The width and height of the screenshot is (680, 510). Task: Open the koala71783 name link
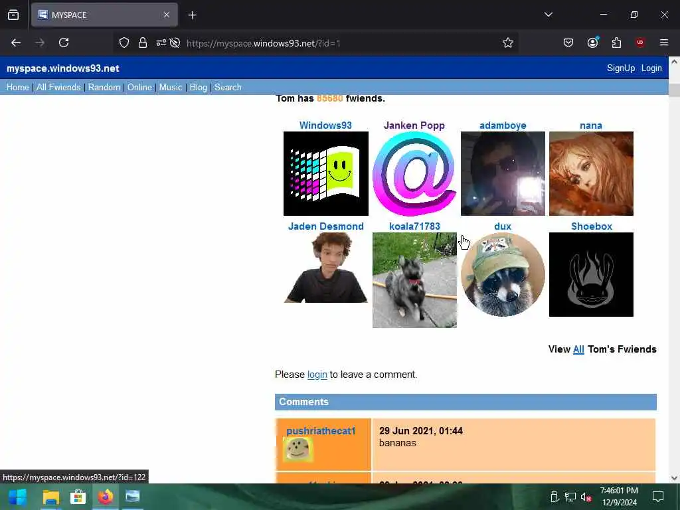(414, 226)
